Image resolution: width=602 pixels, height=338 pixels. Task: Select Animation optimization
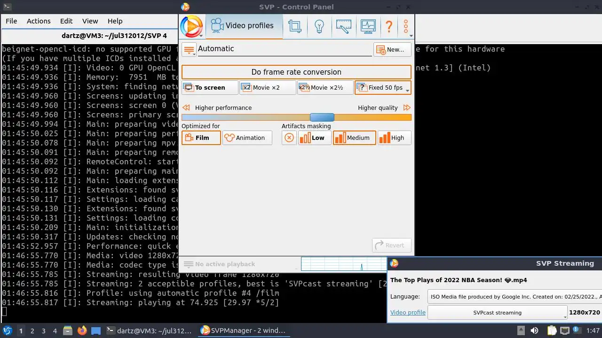[247, 138]
